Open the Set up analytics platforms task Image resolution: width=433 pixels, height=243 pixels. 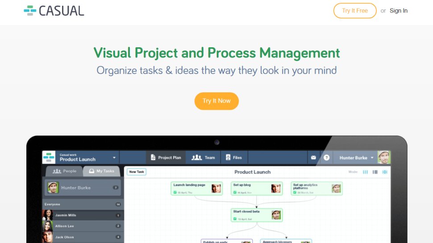coord(316,189)
